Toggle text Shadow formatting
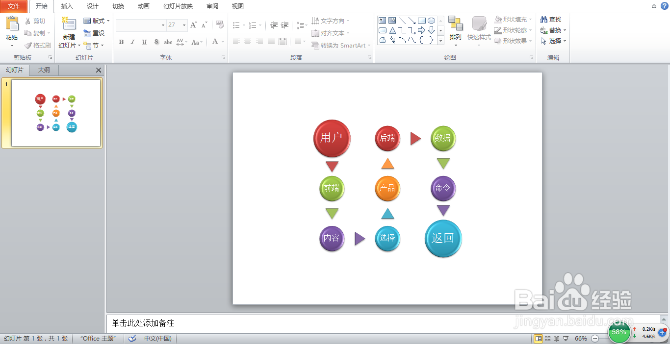 [156, 42]
